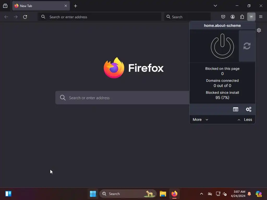Screen dimensions: 267x200
Task: Open new tab page personalize gear
Action: 259,30
